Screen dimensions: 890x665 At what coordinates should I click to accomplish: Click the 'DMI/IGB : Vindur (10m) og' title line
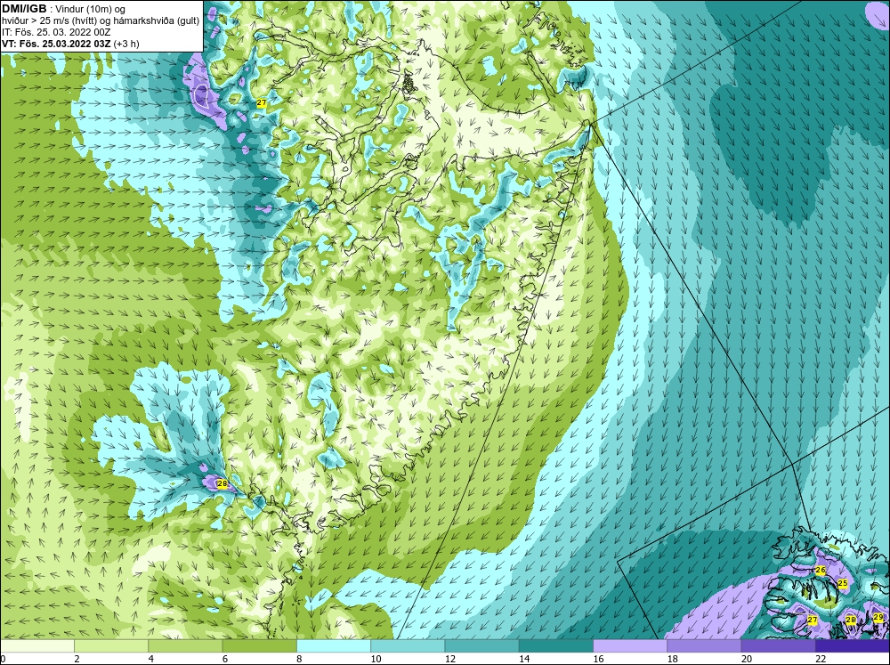coord(63,9)
